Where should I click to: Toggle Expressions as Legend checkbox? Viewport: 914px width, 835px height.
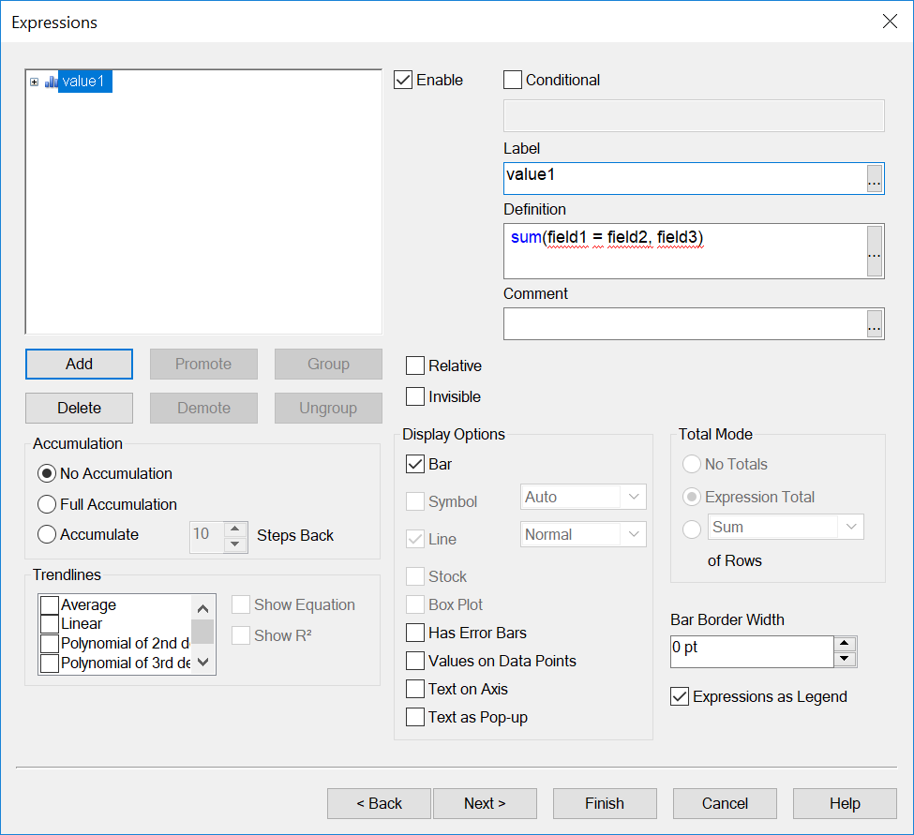(680, 697)
